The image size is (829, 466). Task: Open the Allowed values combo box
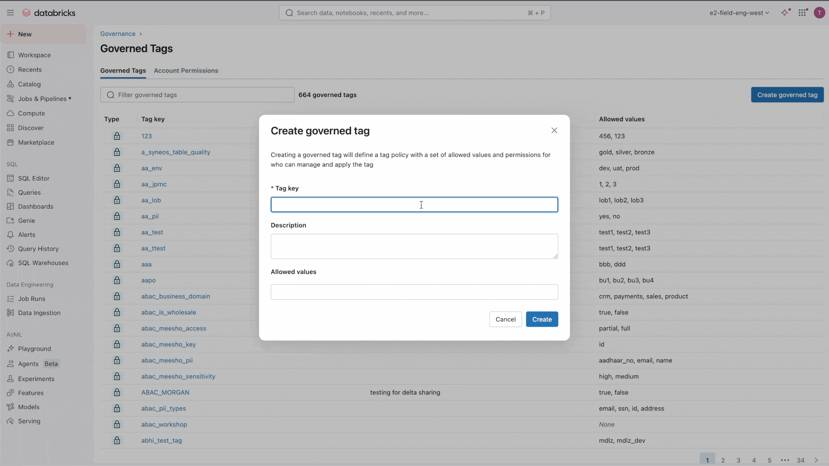click(414, 292)
